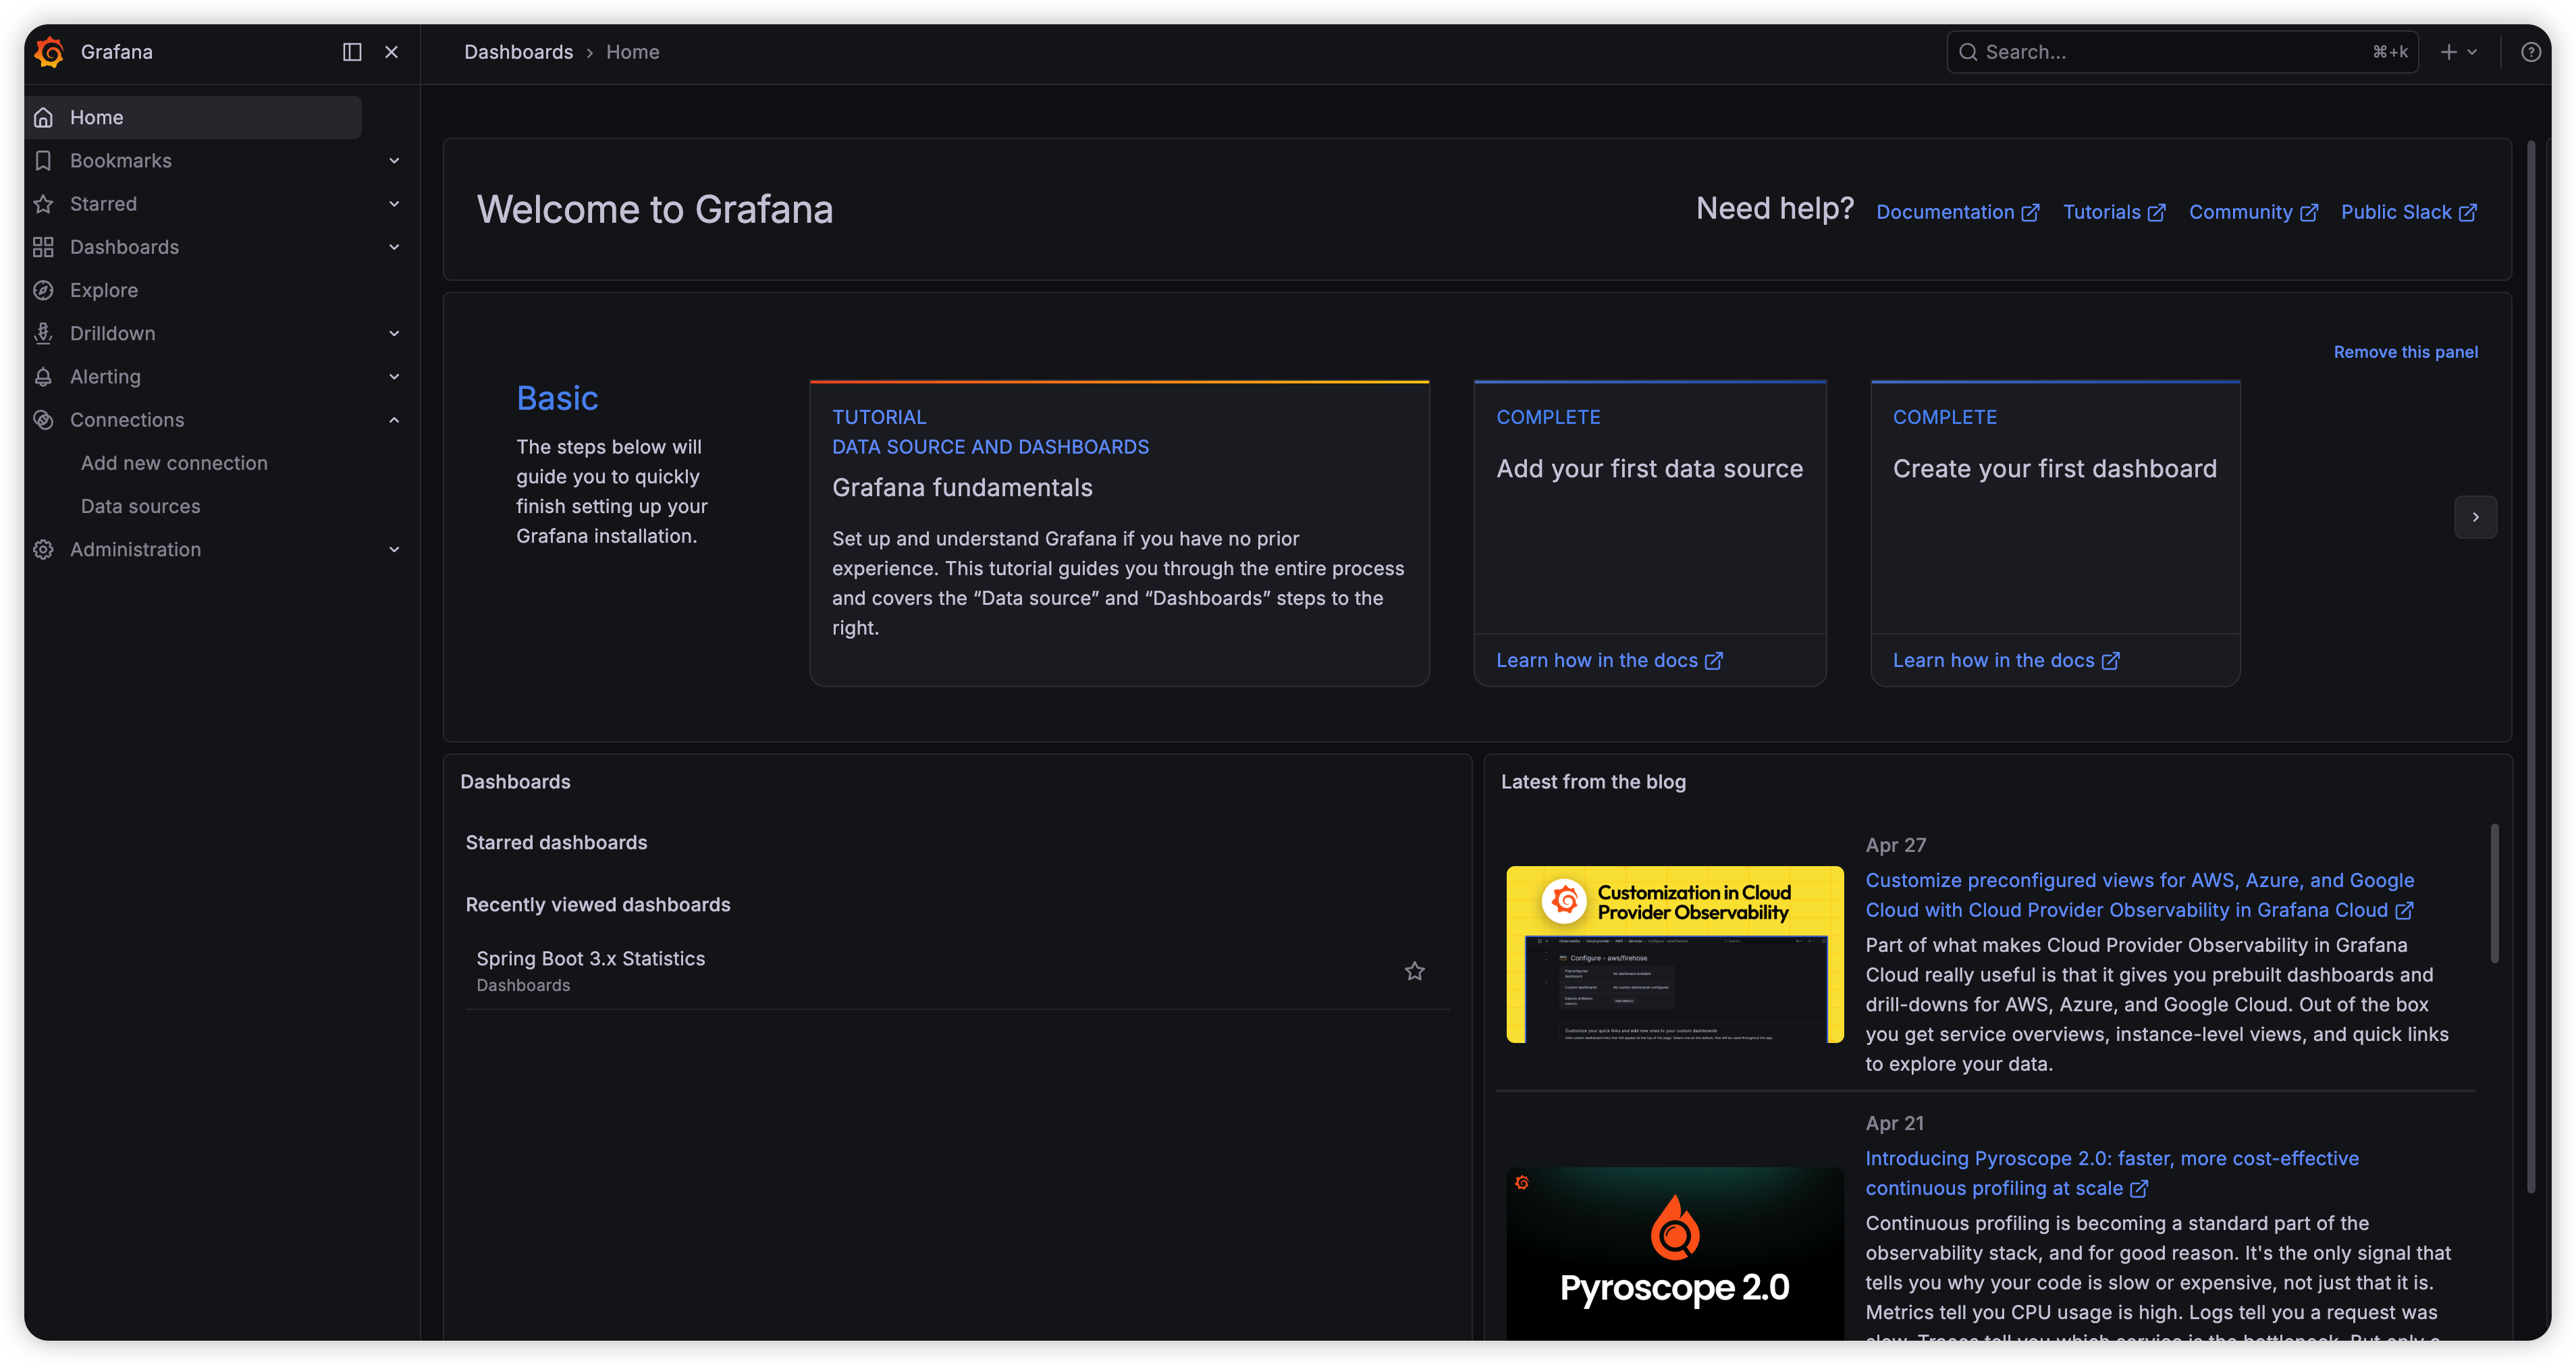2576x1365 pixels.
Task: Open Spring Boot 3.x Statistics dashboard
Action: point(590,959)
